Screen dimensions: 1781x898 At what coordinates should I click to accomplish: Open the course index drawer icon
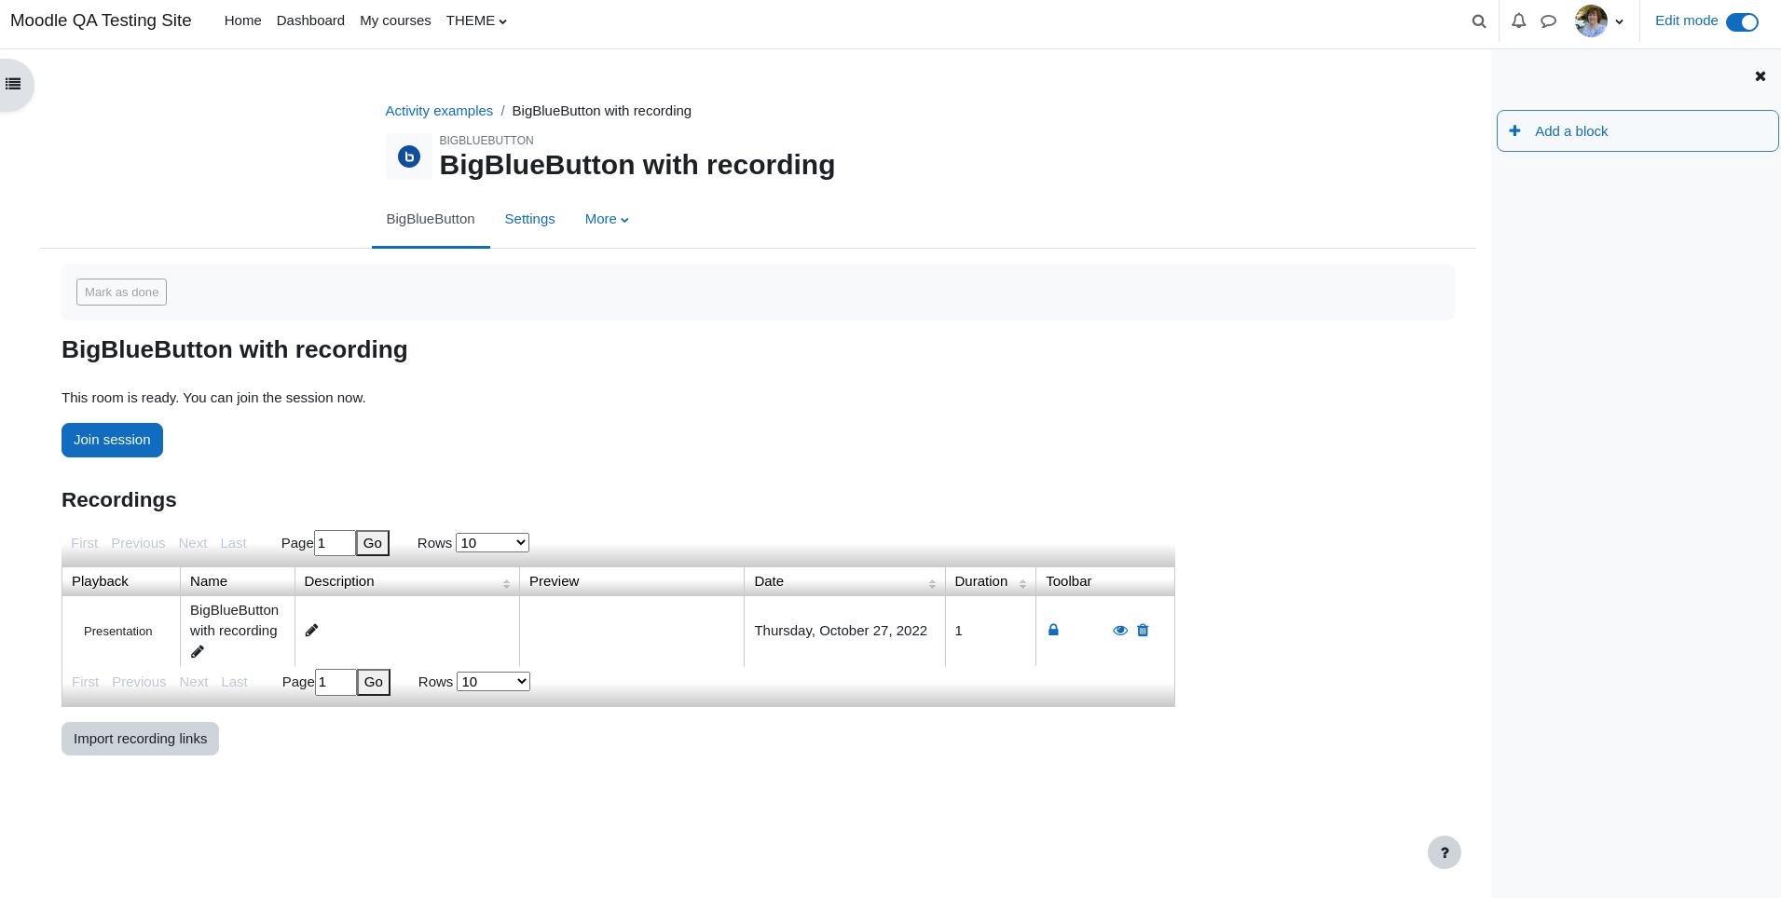coord(13,84)
